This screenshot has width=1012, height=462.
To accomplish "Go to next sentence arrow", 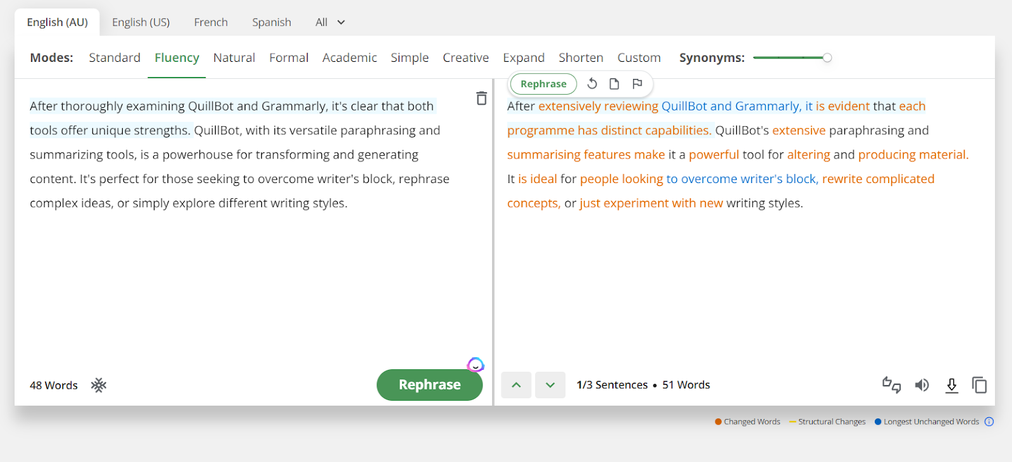I will (x=550, y=385).
